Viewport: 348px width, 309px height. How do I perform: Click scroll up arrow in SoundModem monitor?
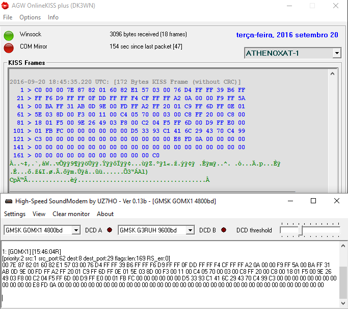pos(343,246)
